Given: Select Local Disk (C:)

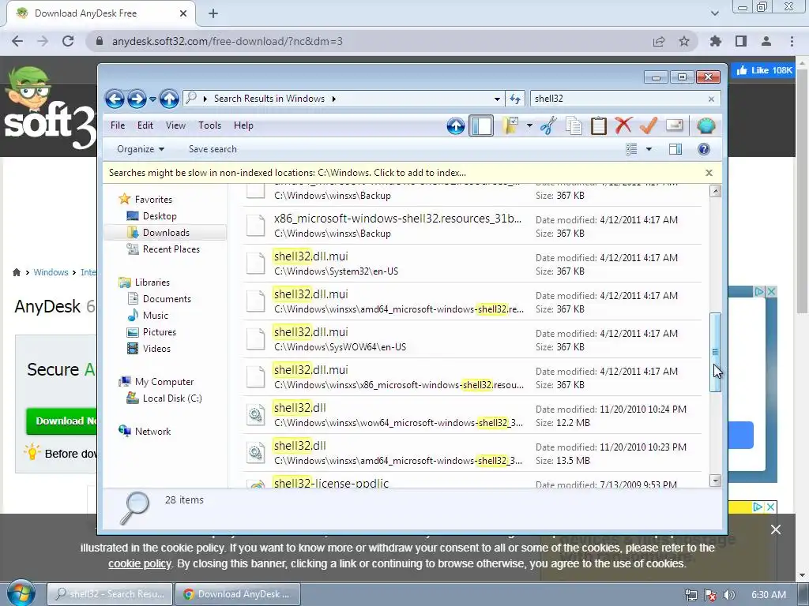Looking at the screenshot, I should point(171,398).
